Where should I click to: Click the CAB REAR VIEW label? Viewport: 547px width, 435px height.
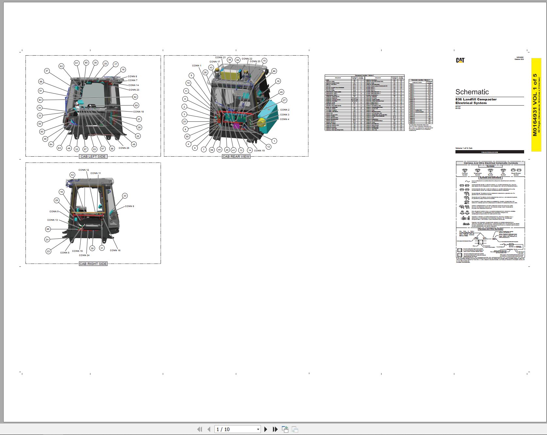236,156
